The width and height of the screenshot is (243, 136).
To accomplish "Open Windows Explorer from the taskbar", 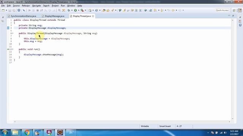I will click(15, 133).
